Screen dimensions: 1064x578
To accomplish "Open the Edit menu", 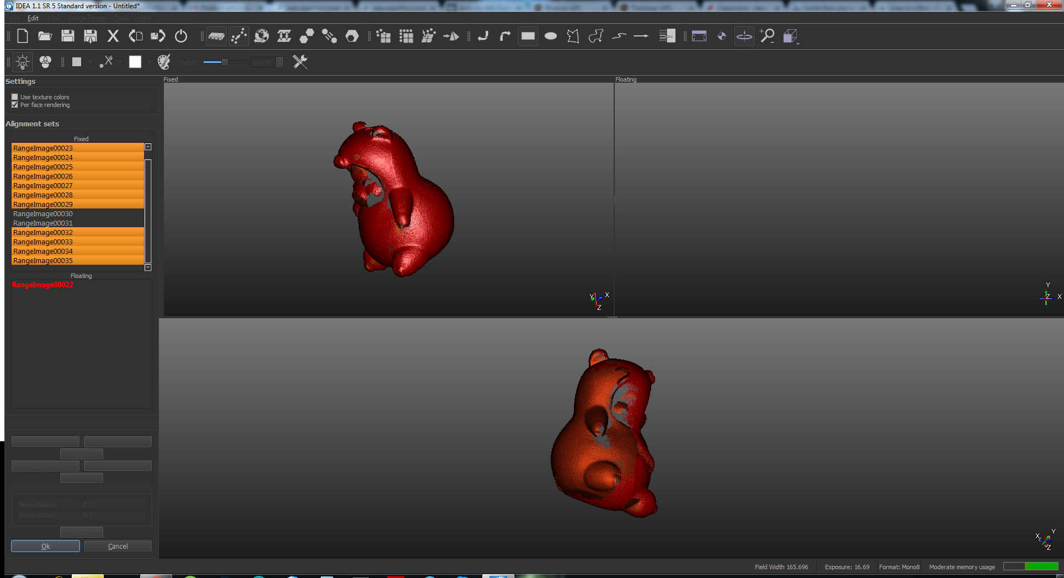I will pos(33,18).
